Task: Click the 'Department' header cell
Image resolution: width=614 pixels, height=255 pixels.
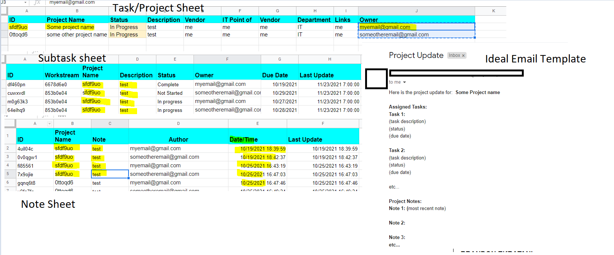Action: 315,20
